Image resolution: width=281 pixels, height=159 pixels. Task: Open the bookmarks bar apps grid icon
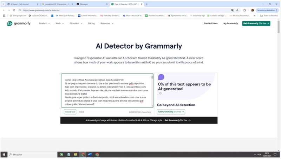pos(4,16)
